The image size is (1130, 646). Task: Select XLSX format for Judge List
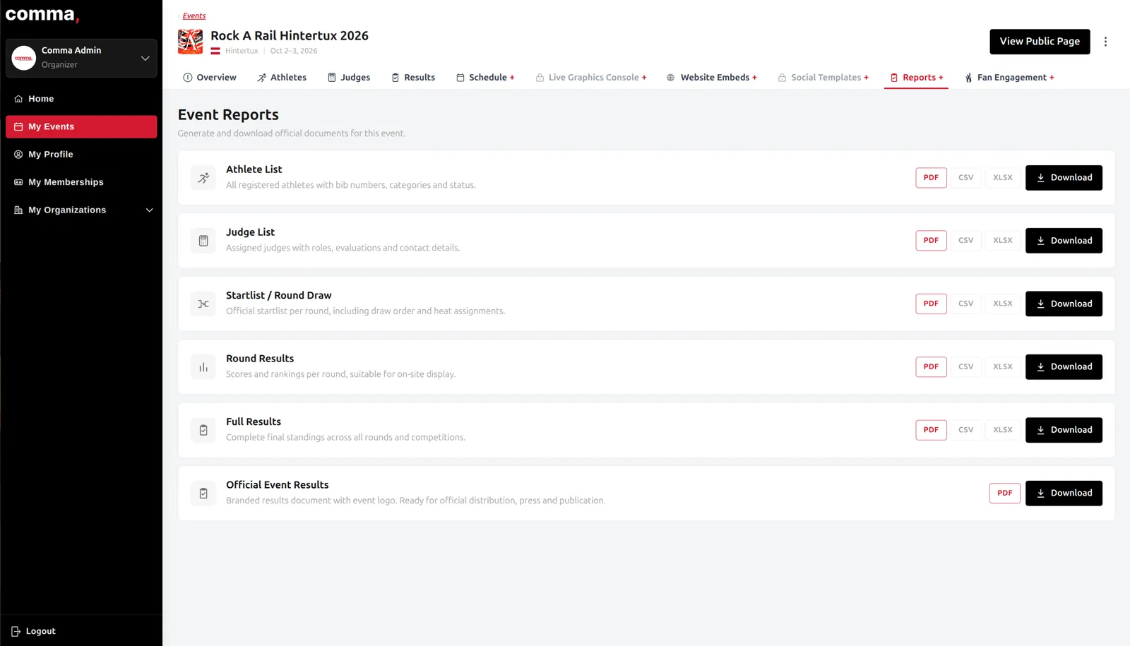pos(1002,241)
